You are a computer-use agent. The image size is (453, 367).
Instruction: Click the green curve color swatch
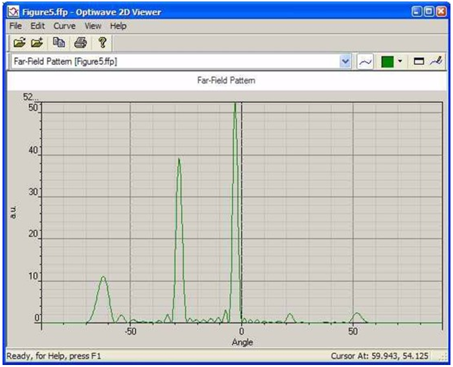pos(387,62)
